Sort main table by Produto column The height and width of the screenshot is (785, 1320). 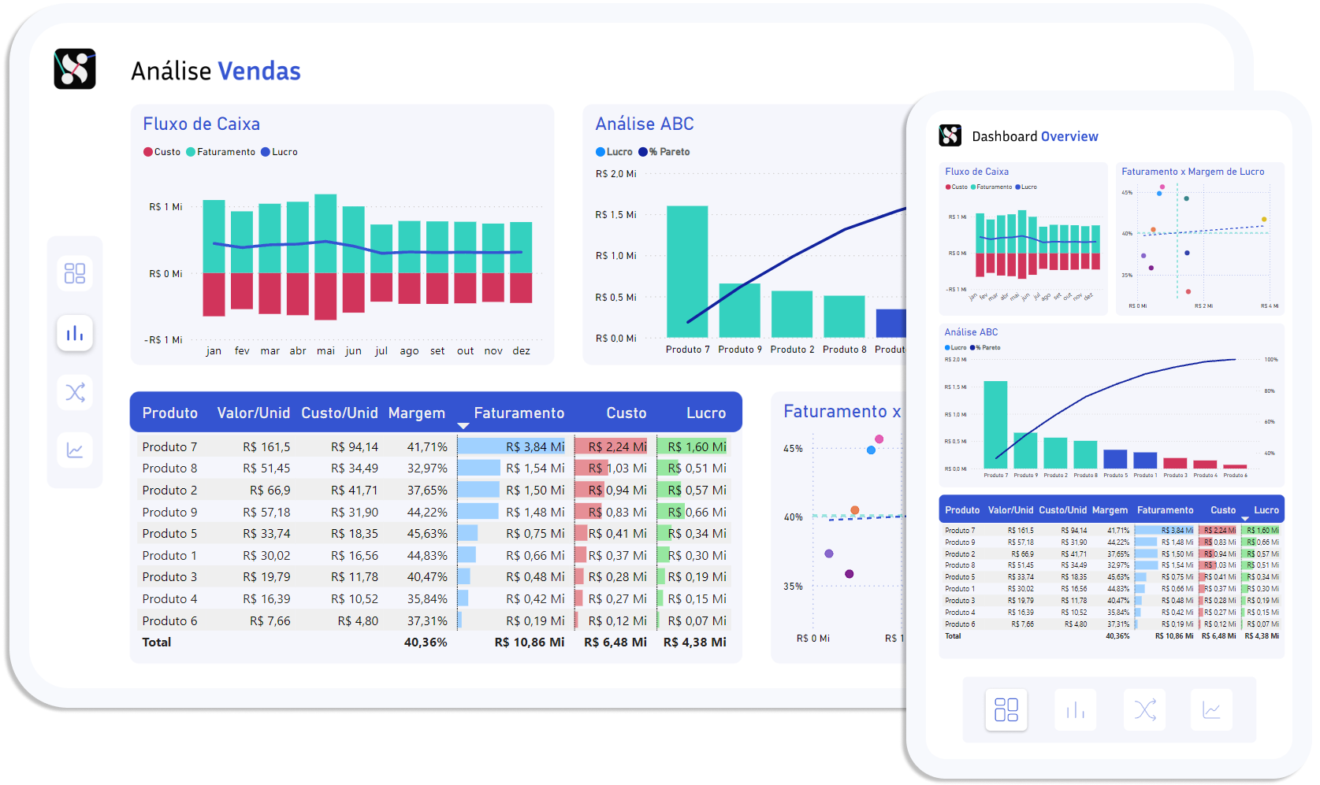[x=170, y=413]
